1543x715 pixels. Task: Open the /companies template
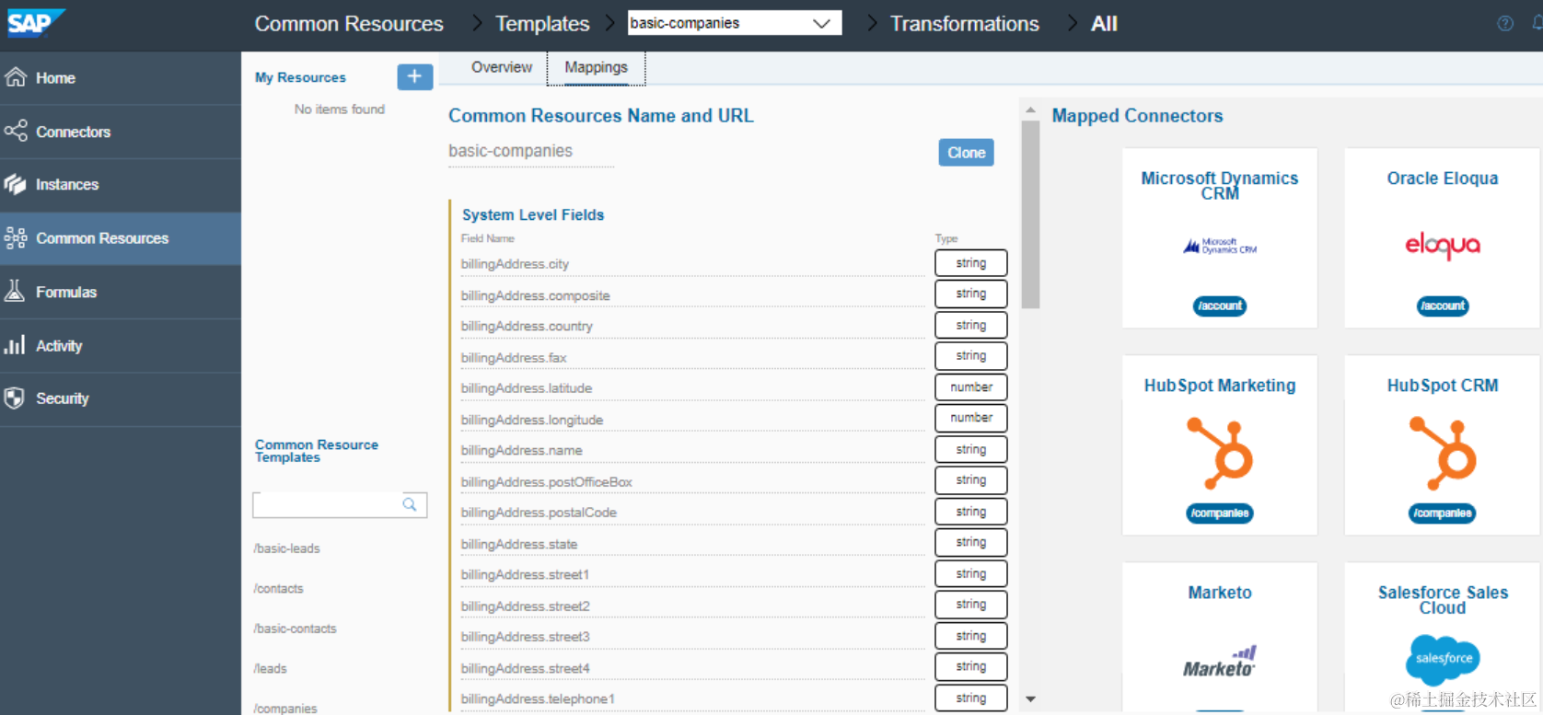coord(285,709)
